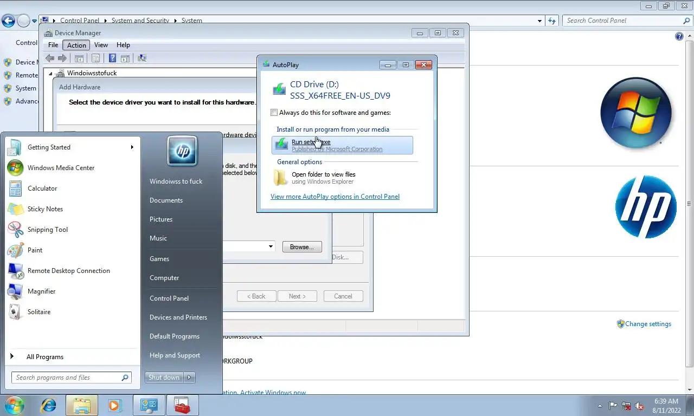Viewport: 694px width, 416px height.
Task: Click the Control Panel help question icon
Action: pos(679,36)
